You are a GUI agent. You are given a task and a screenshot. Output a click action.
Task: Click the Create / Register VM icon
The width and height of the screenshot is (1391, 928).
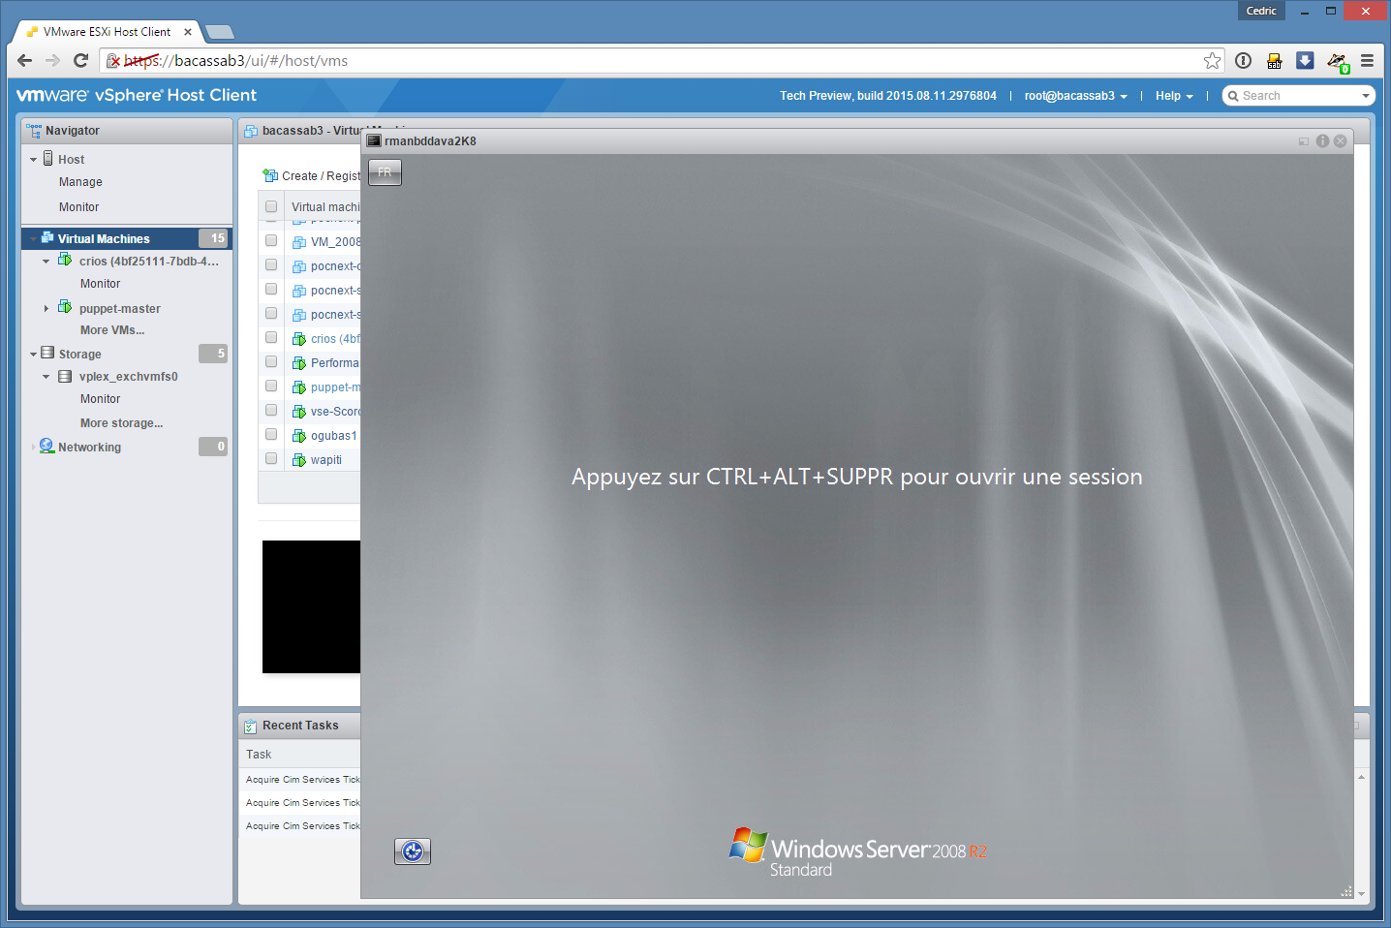(x=270, y=176)
